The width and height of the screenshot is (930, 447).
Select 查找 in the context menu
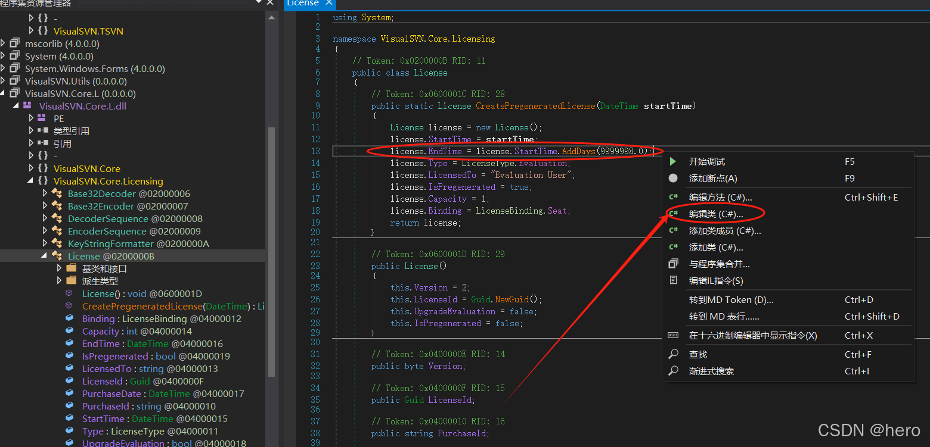click(788, 354)
